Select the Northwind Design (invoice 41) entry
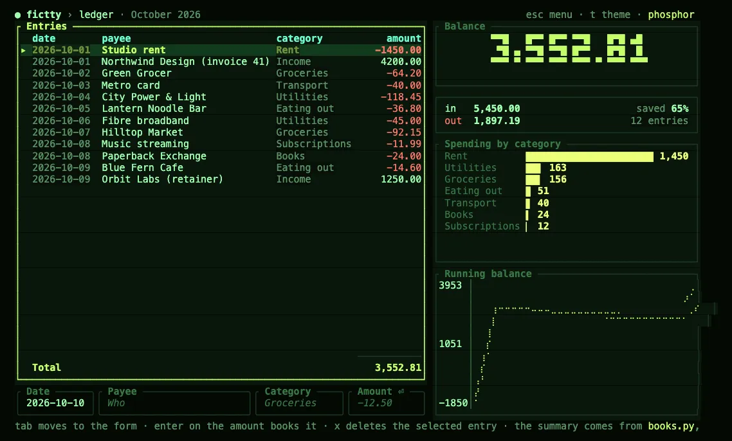This screenshot has height=441, width=732. pyautogui.click(x=221, y=62)
